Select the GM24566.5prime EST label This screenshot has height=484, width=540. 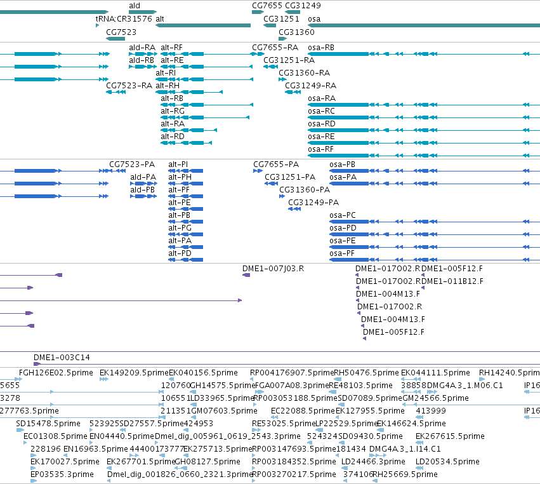[x=435, y=398]
